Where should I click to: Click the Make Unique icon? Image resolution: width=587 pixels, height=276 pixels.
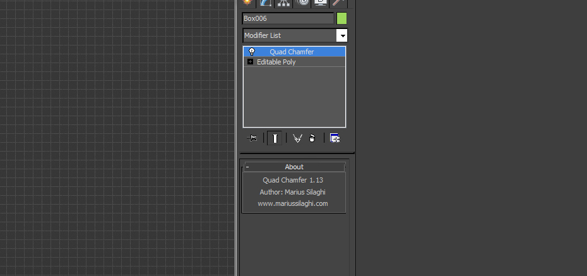coord(298,138)
